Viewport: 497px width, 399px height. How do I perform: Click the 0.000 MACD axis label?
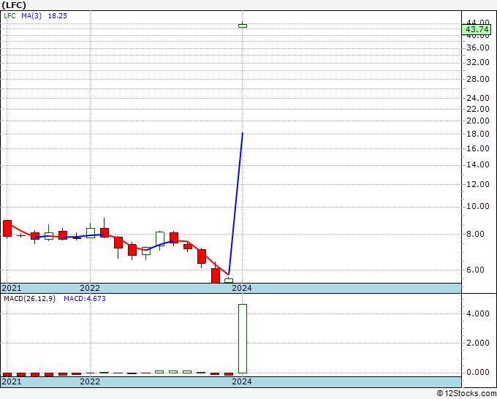478,372
